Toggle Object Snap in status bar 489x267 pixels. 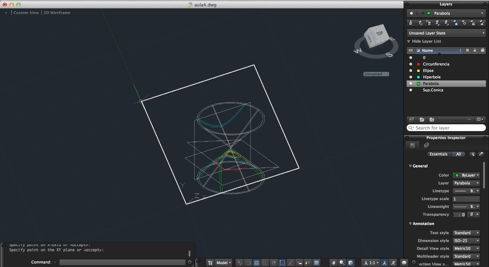click(x=282, y=263)
